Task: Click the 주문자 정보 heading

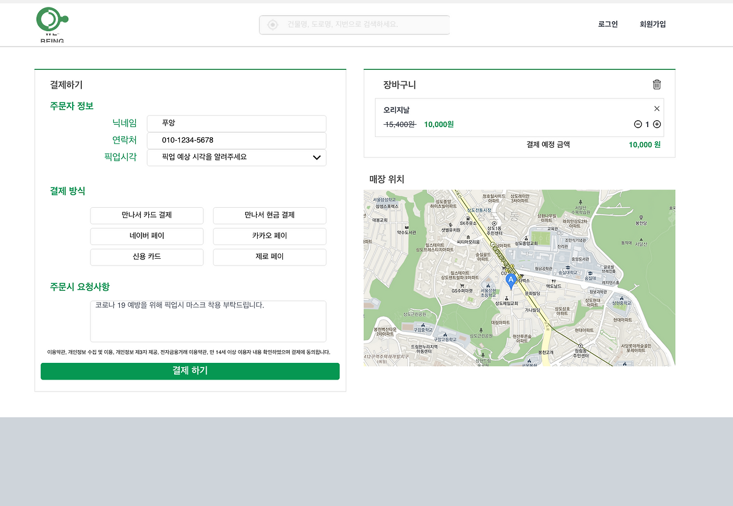Action: point(72,106)
